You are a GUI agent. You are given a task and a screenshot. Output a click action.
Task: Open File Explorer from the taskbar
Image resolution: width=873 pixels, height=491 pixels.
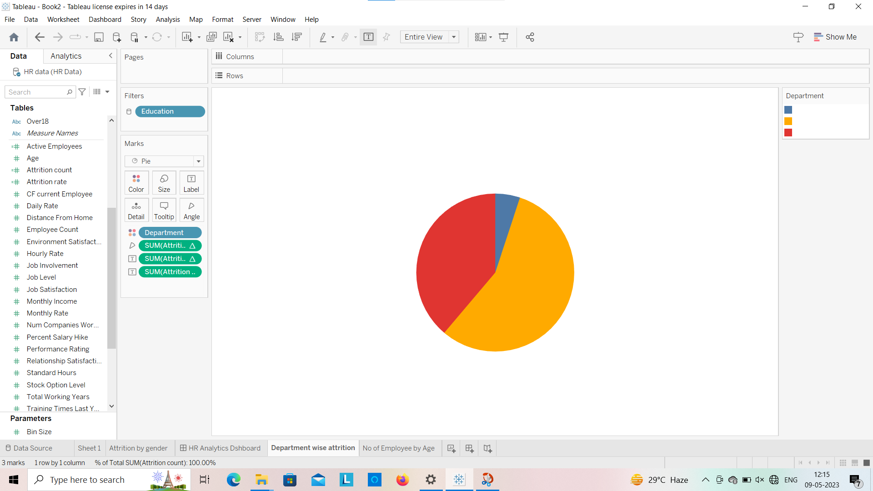(261, 480)
